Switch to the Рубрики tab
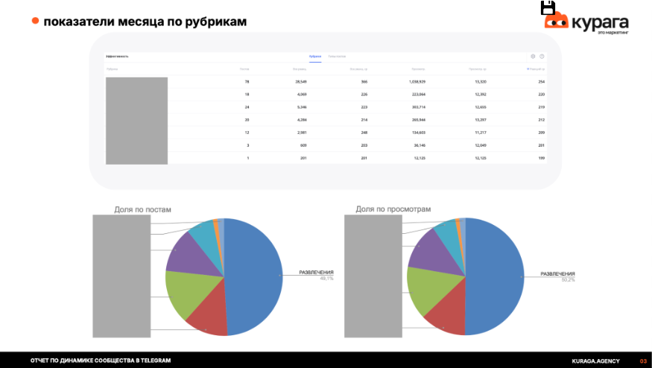 pos(315,57)
